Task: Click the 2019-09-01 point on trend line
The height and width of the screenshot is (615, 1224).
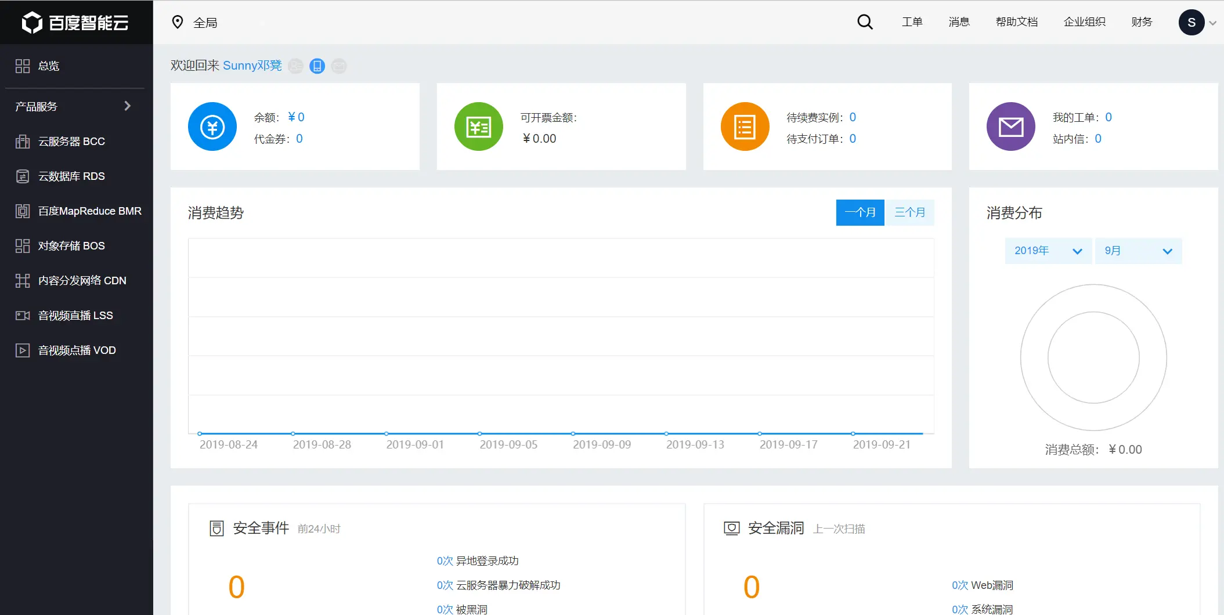Action: click(x=387, y=433)
